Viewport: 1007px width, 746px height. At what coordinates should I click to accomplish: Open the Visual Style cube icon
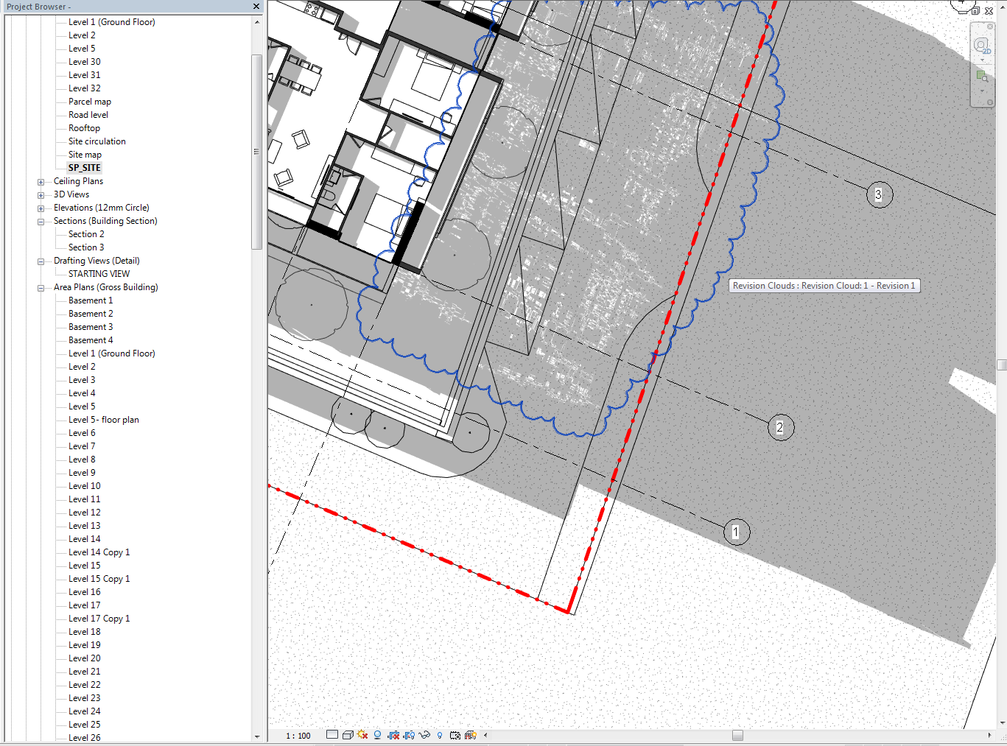[x=348, y=734]
